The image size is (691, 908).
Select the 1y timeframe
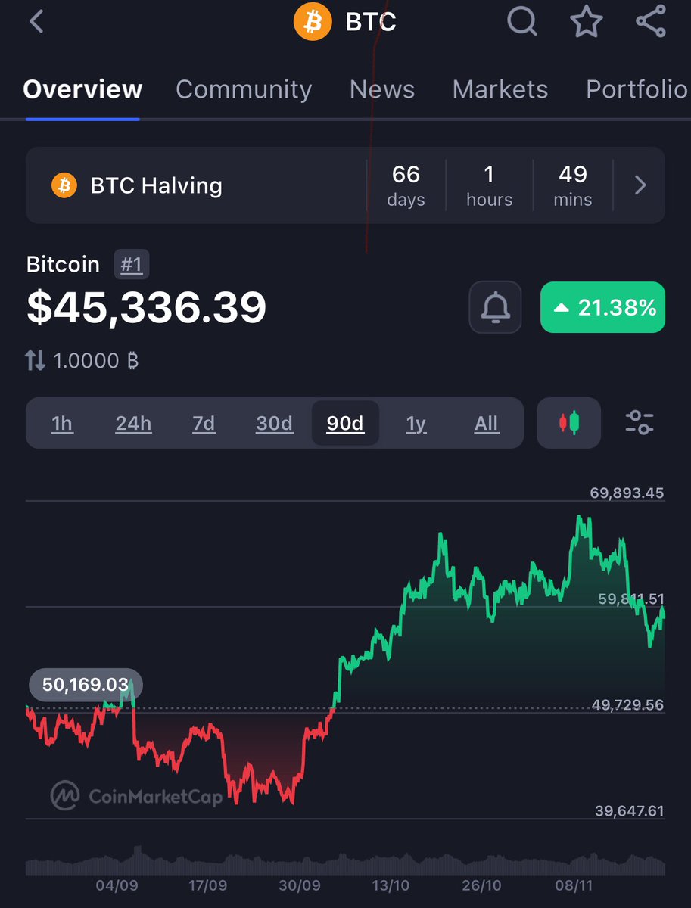tap(416, 424)
